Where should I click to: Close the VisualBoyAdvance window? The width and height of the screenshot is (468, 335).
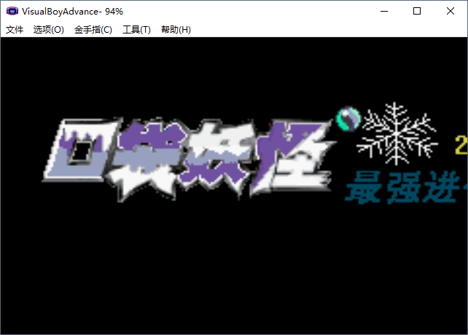pos(451,12)
